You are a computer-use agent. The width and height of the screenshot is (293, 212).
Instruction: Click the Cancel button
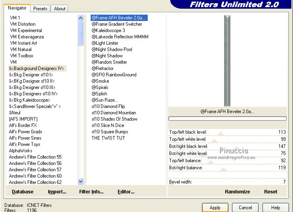[245, 208]
